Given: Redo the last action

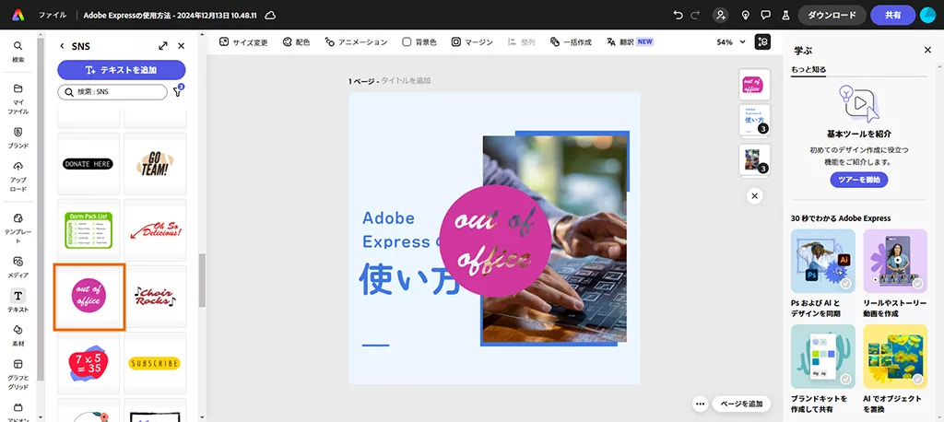Looking at the screenshot, I should click(x=697, y=15).
